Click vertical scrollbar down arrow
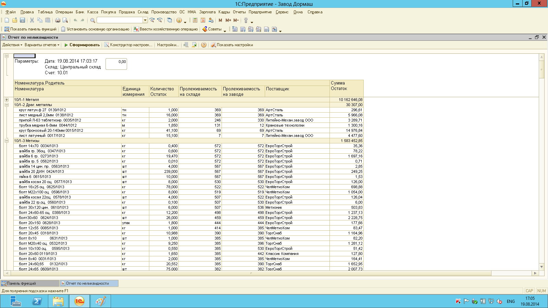 (x=541, y=267)
